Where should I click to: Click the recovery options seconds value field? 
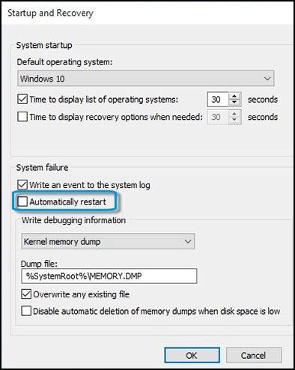pos(218,117)
